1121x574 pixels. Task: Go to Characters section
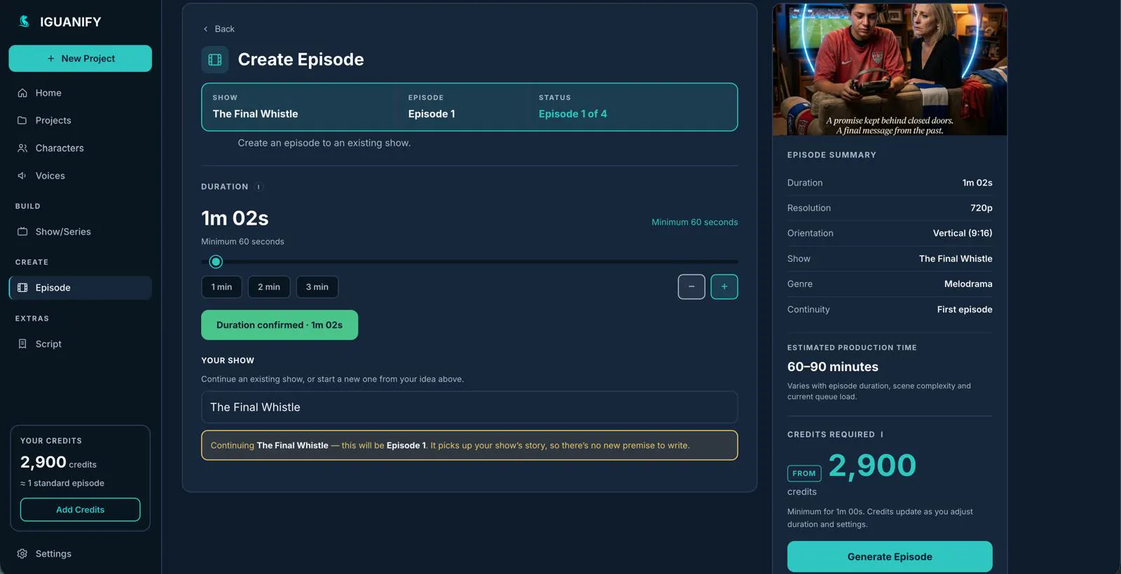(80, 148)
